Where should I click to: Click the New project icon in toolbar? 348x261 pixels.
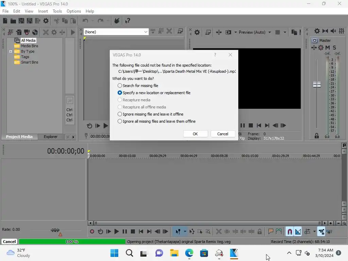point(5,21)
